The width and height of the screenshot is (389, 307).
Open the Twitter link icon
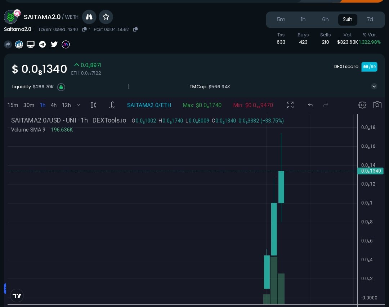pos(54,44)
